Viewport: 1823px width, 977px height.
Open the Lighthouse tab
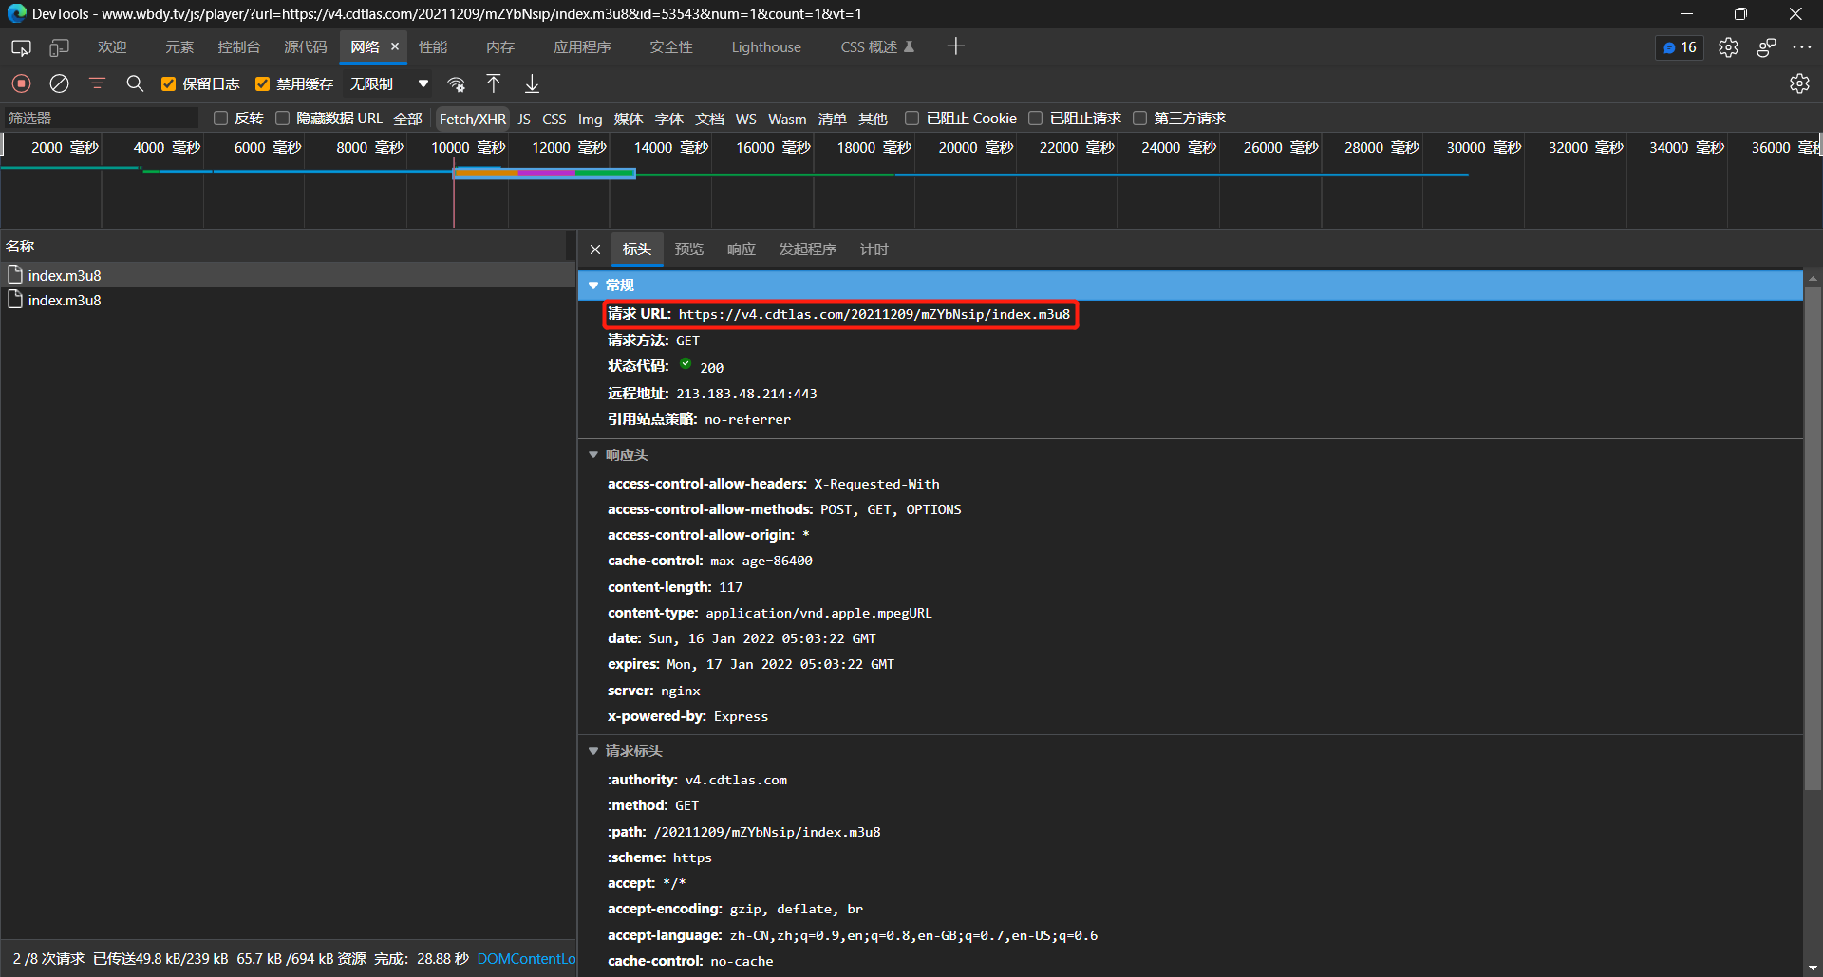coord(766,47)
